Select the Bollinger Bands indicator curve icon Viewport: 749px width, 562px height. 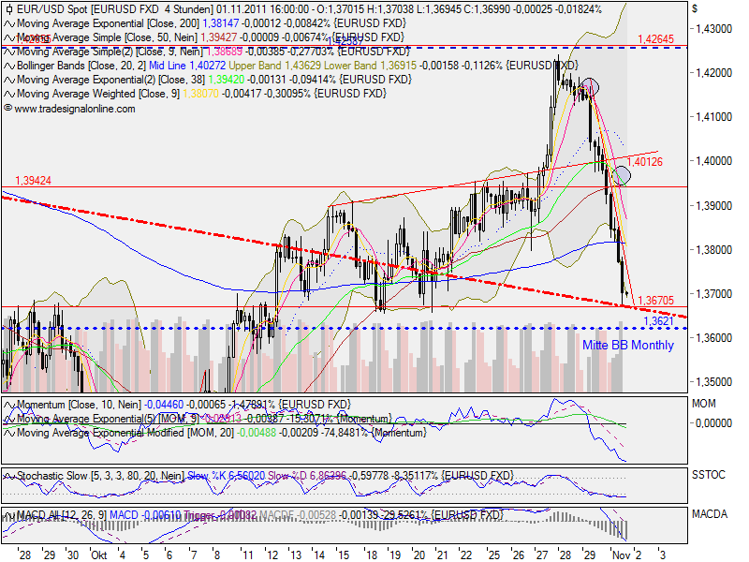tap(7, 67)
